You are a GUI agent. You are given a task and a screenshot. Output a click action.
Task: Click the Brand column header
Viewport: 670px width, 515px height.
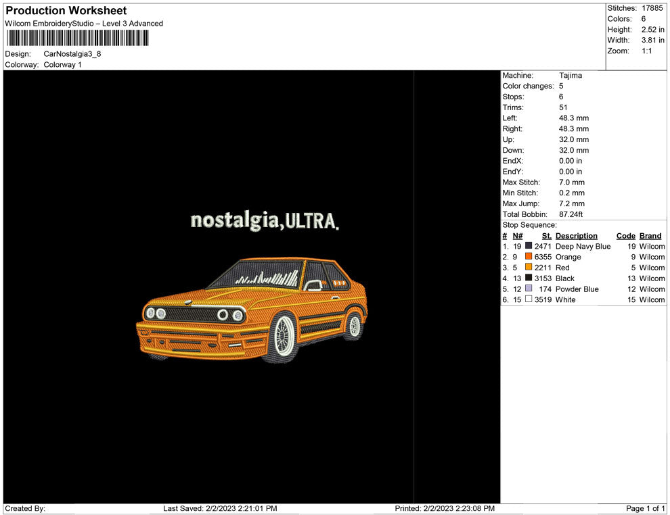(650, 236)
